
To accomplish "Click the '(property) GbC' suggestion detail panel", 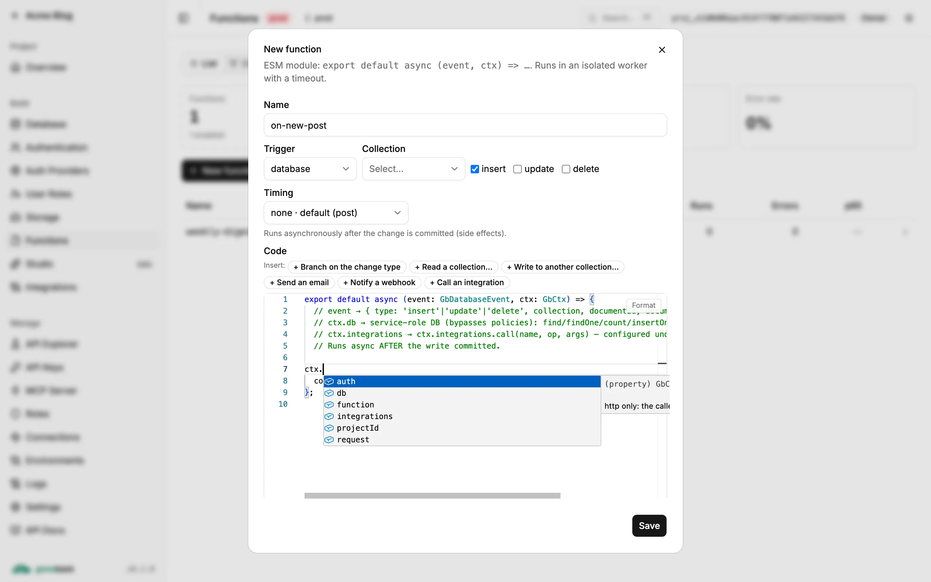I will (x=635, y=394).
